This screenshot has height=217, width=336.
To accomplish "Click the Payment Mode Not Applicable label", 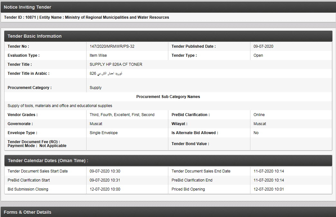I will tap(37, 146).
